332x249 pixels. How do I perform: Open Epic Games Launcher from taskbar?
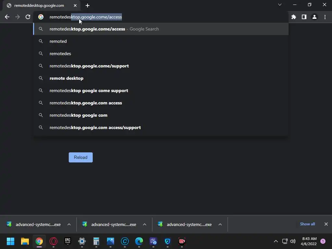click(x=67, y=241)
